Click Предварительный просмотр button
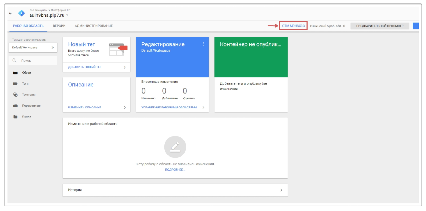Image resolution: width=426 pixels, height=211 pixels. coord(379,26)
